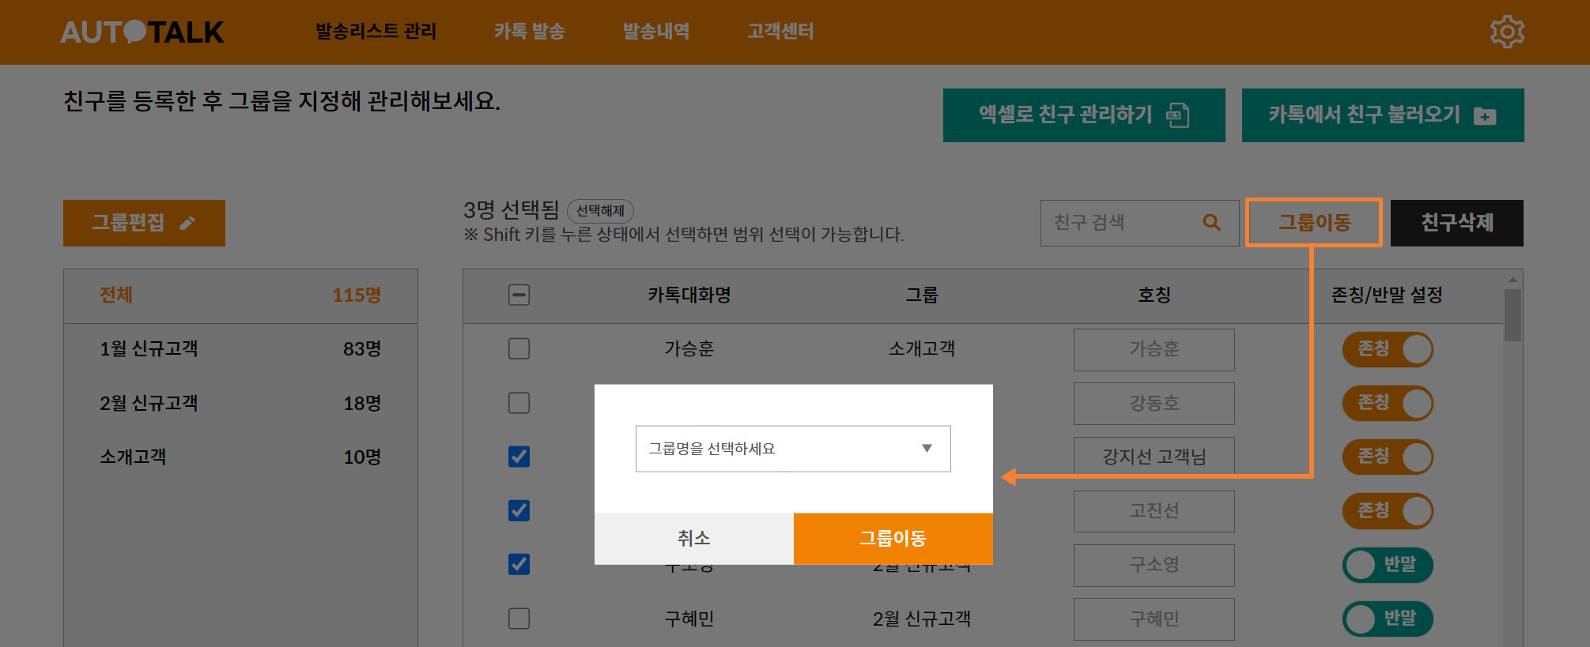Click the header select-all checkbox
This screenshot has width=1590, height=647.
pos(519,295)
